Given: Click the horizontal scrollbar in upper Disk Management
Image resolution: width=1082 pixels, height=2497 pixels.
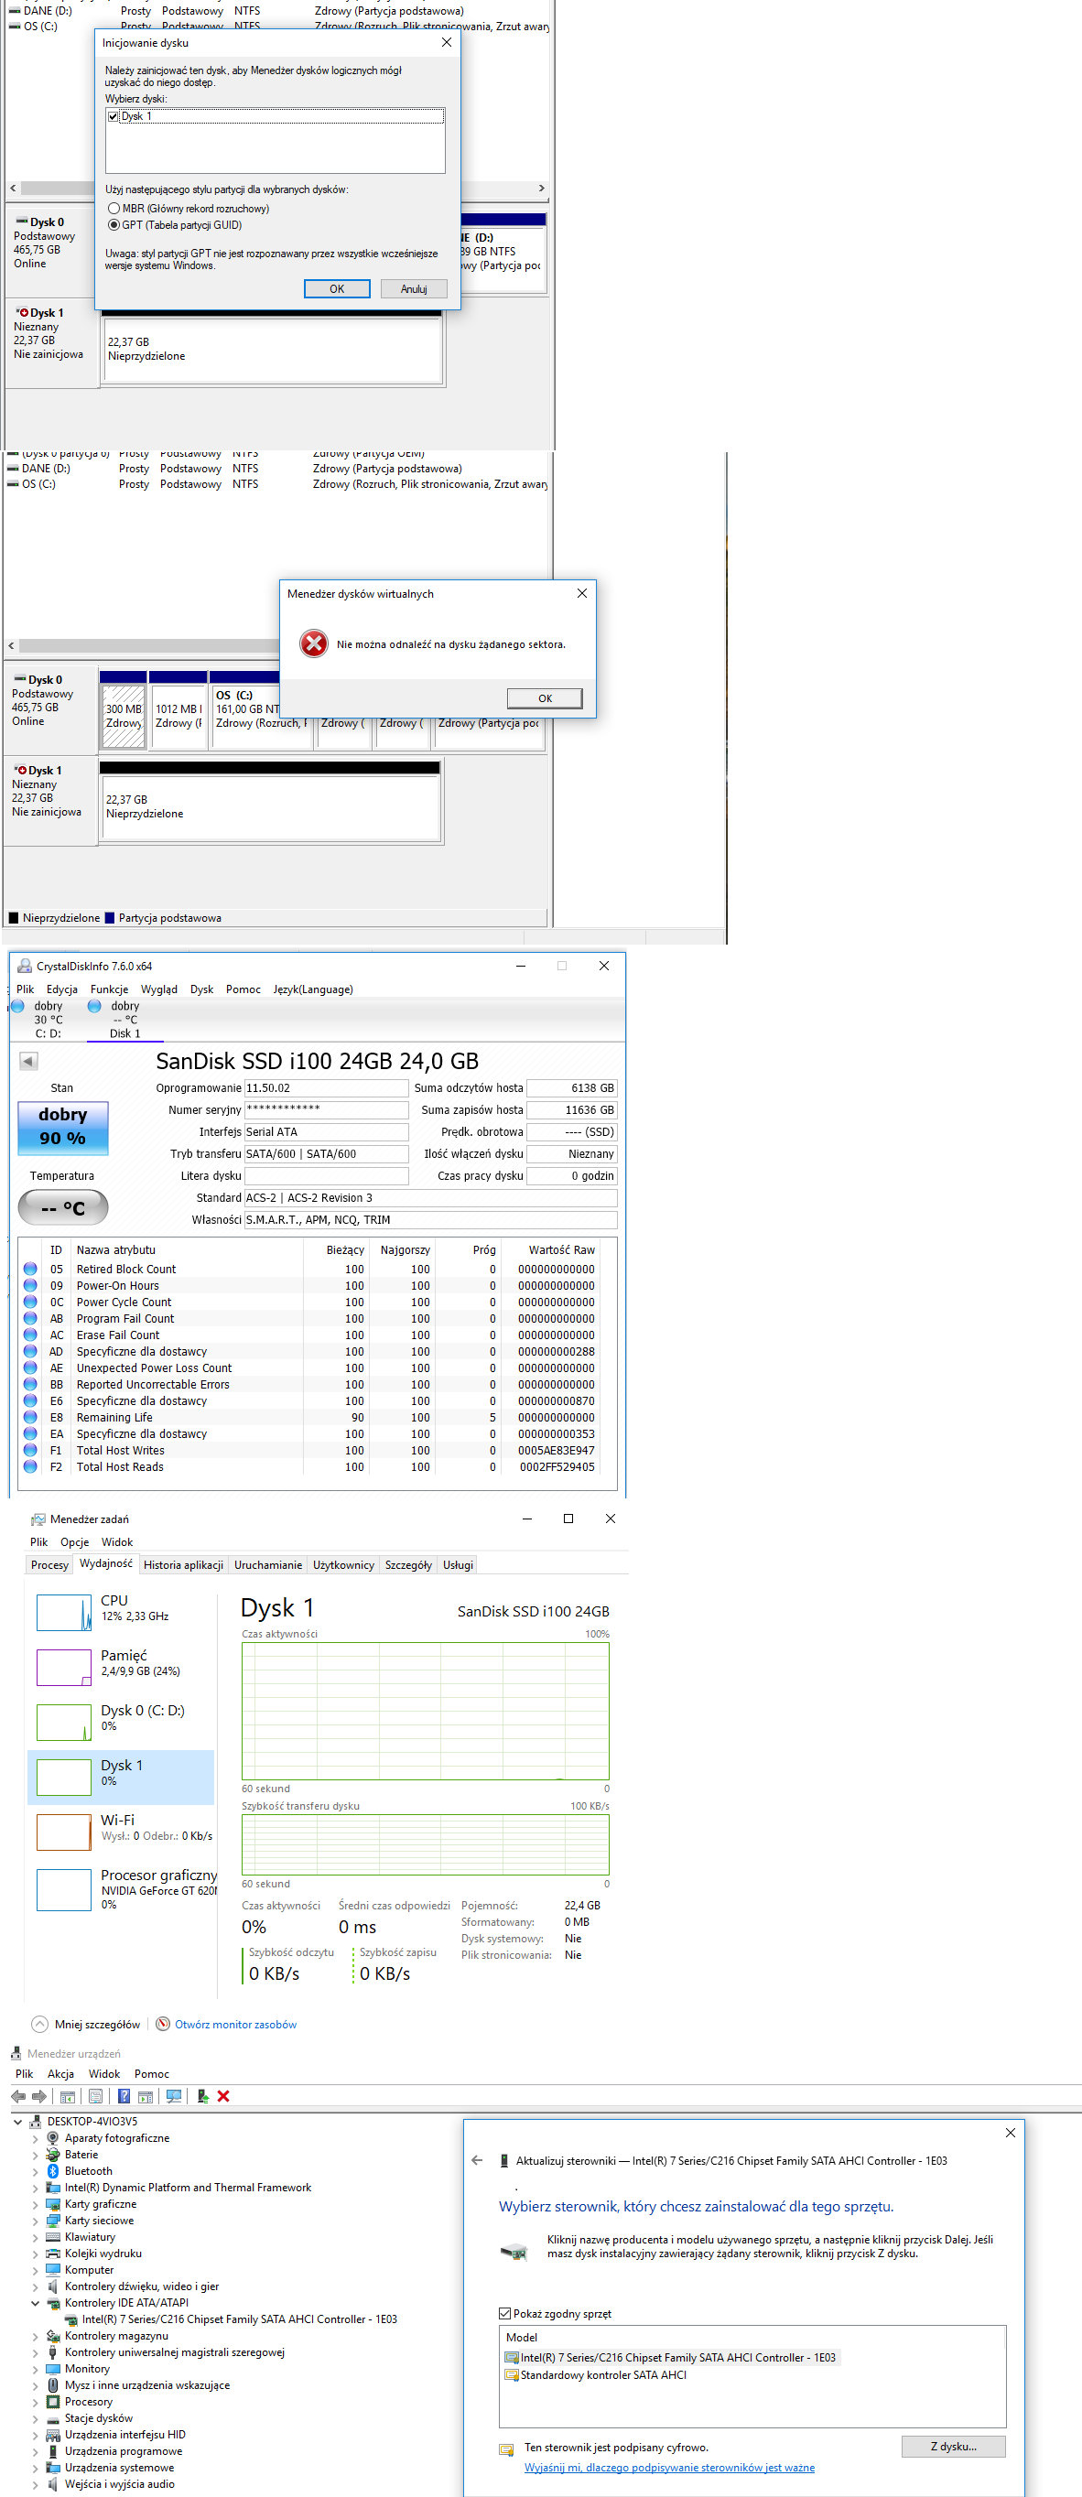Looking at the screenshot, I should [276, 188].
